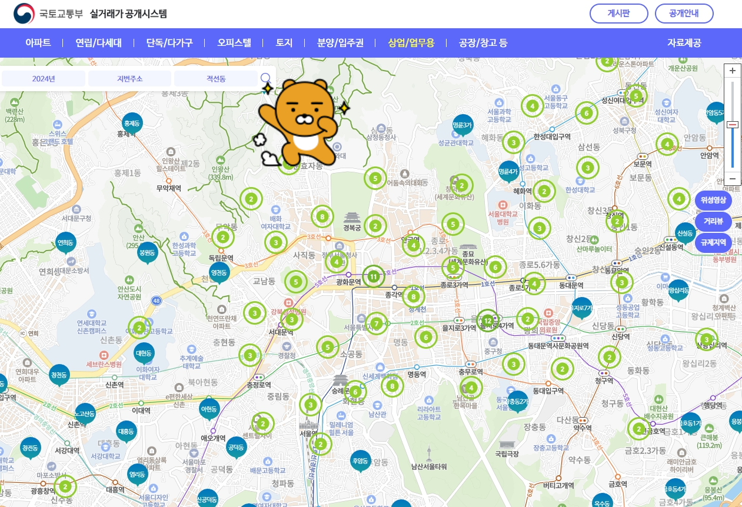Open the cluster marker showing 11
The height and width of the screenshot is (507, 742).
[x=373, y=275]
